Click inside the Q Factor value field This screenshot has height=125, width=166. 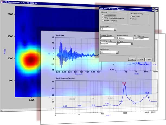coord(124,44)
